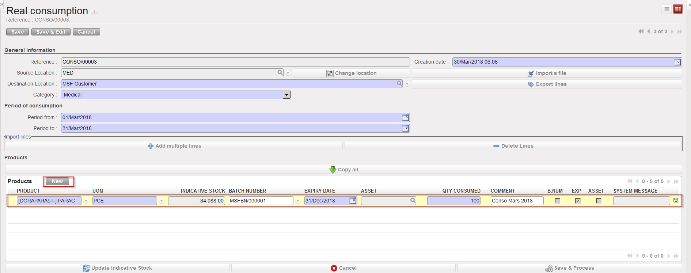Click the Save & Edit button
Viewport: 691px width, 273px height.
[51, 32]
